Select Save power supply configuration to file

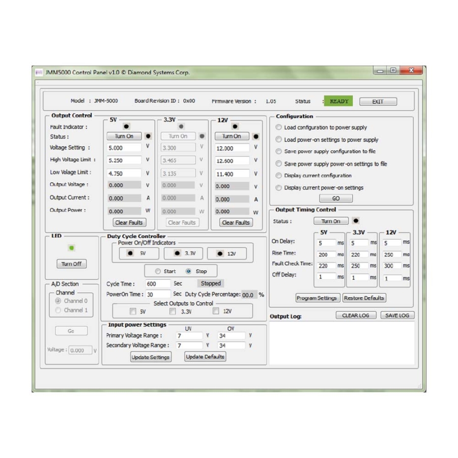tap(278, 151)
